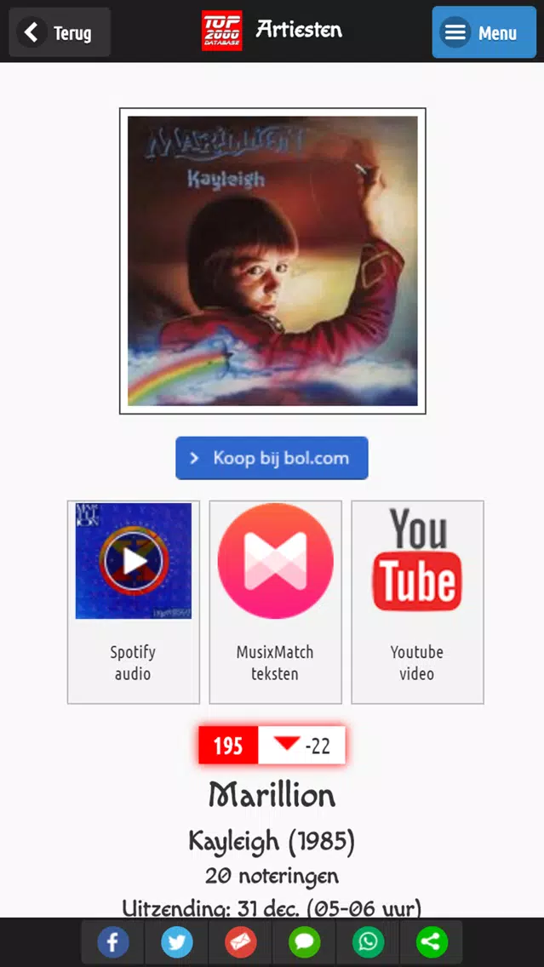This screenshot has width=544, height=967.
Task: Send via the green SMS message icon
Action: [304, 942]
